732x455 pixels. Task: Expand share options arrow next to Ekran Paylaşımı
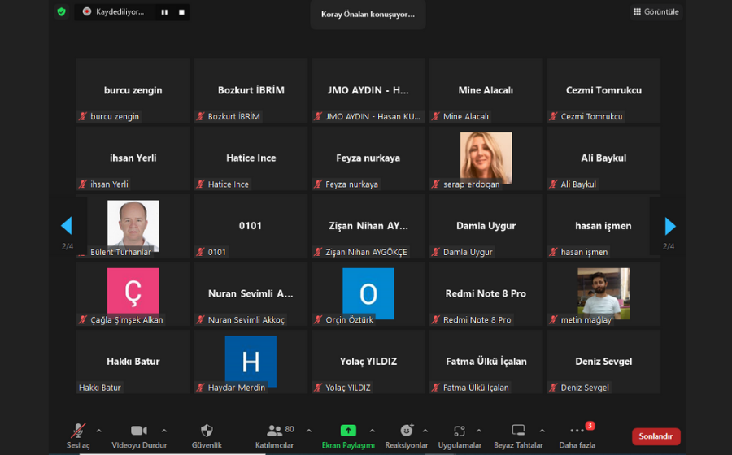coord(372,431)
